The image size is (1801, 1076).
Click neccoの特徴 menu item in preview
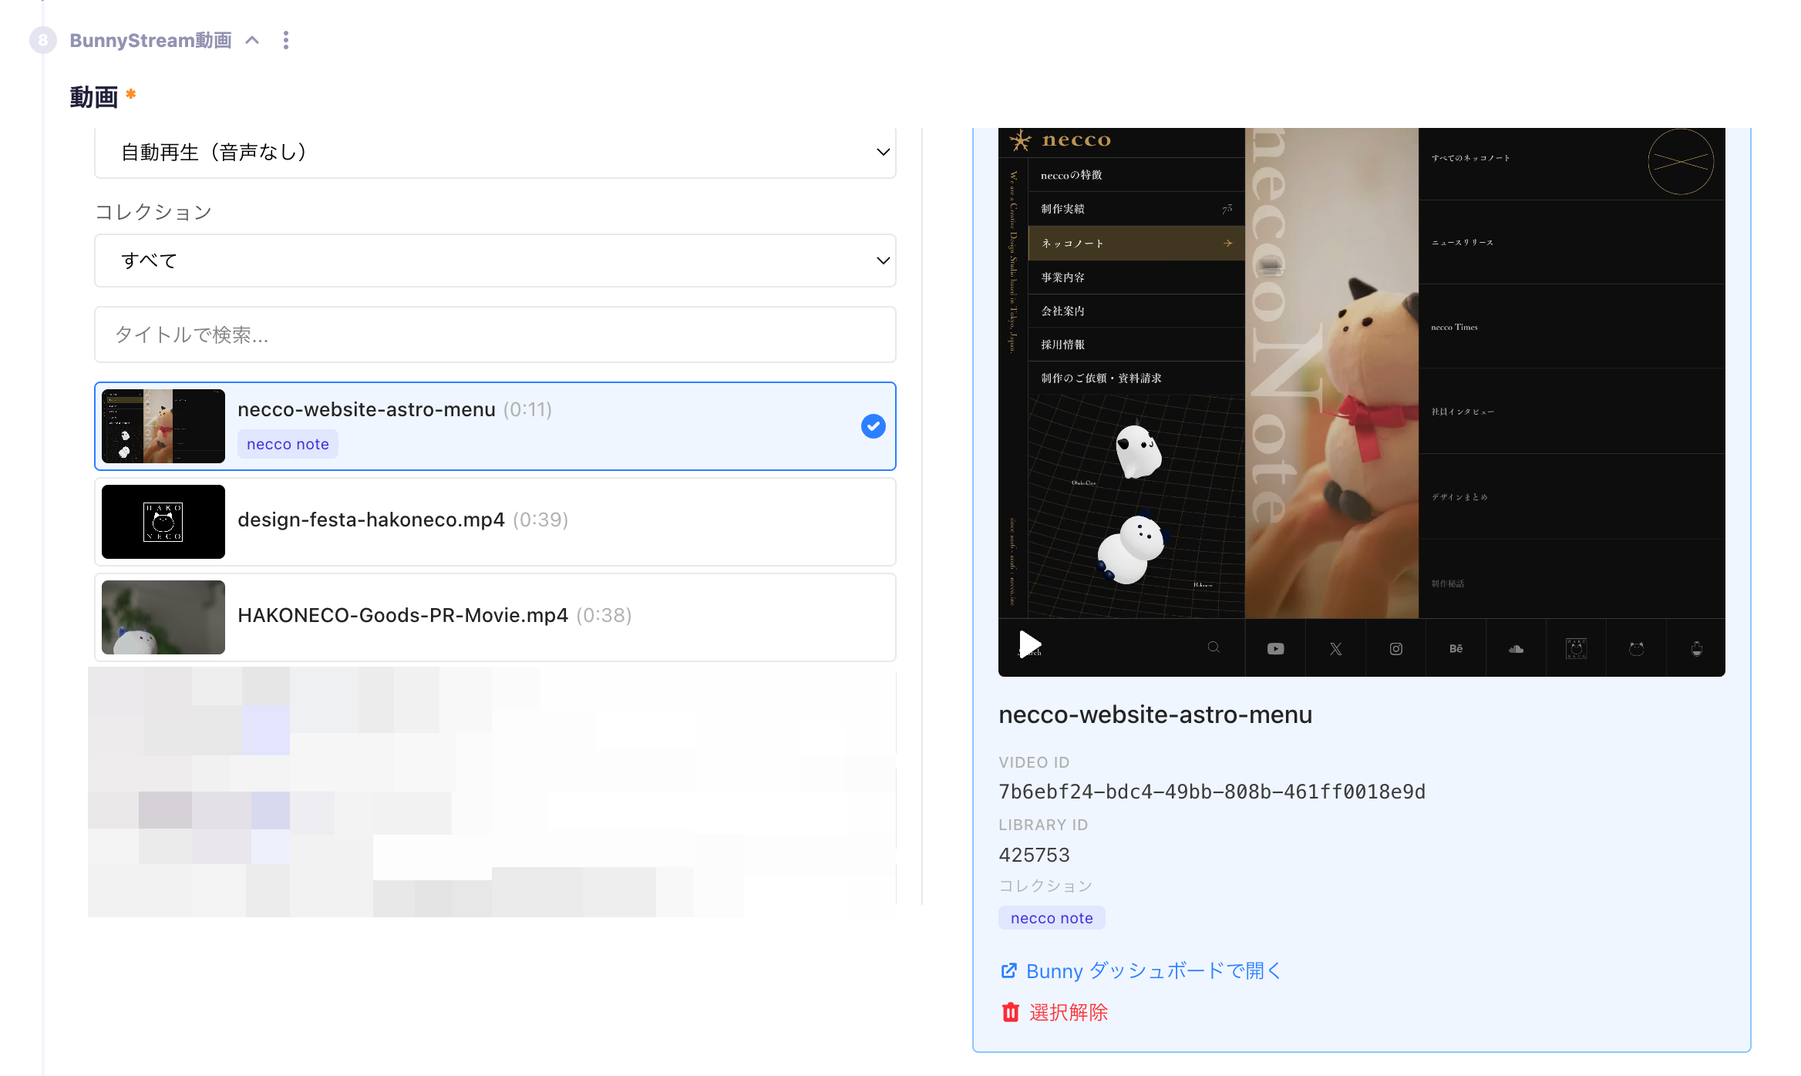[1136, 175]
